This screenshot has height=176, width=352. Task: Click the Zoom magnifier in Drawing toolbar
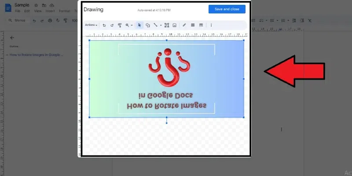coord(127,25)
